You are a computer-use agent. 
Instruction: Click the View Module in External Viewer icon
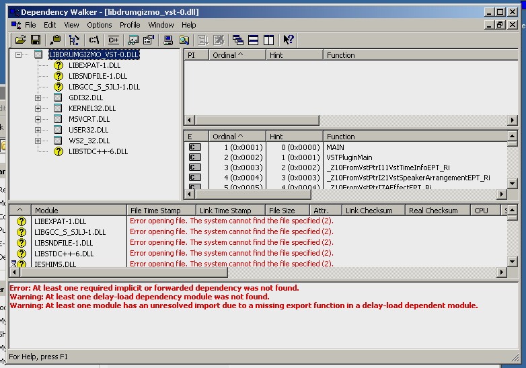[133, 40]
